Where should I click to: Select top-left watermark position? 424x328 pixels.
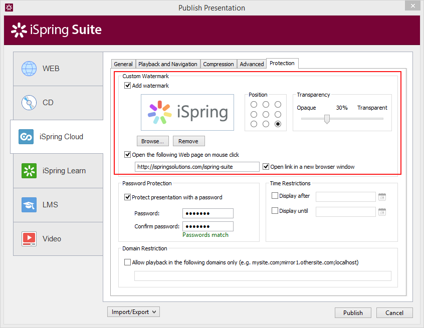click(254, 105)
